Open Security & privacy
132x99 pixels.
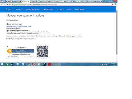pos(80,9)
